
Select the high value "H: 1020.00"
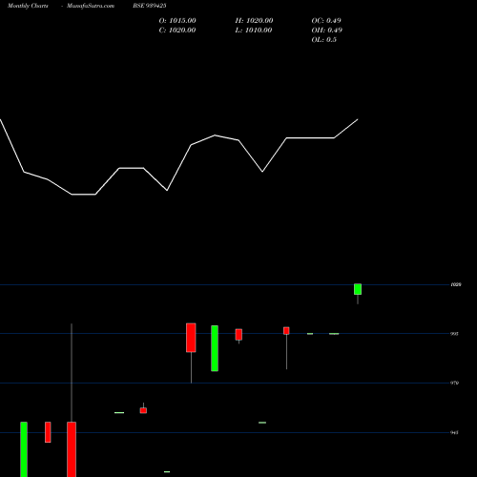254,21
